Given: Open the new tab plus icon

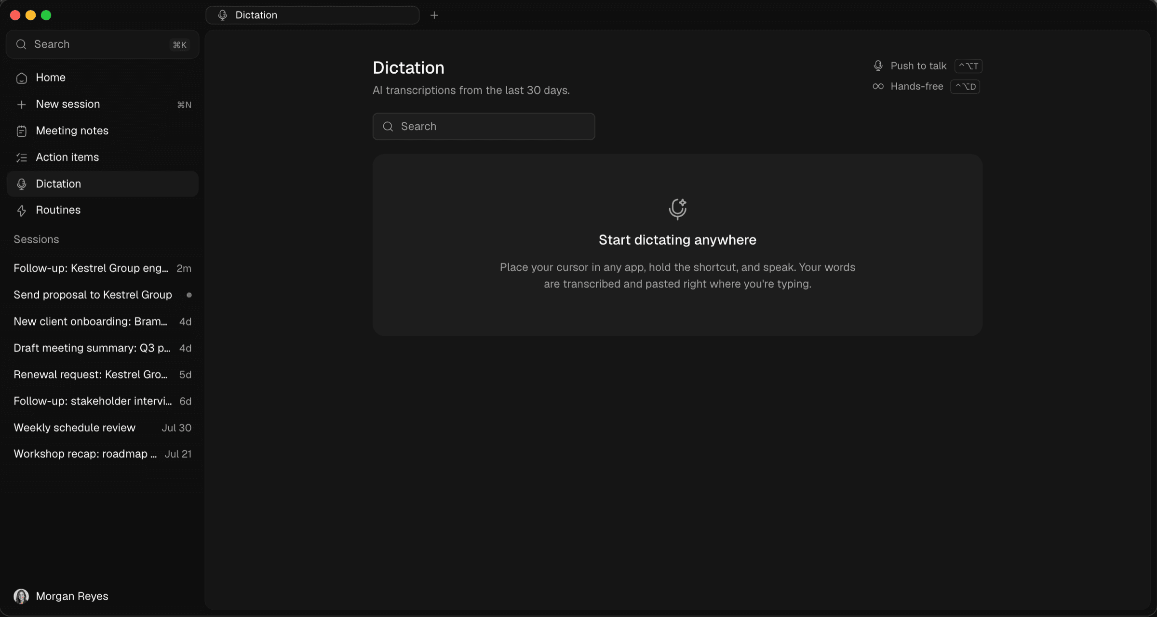Looking at the screenshot, I should [434, 15].
